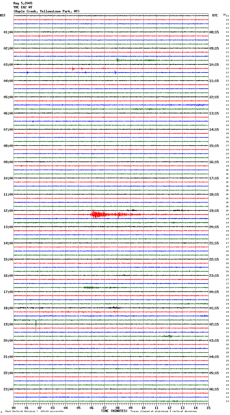Click the red spike after 03:00 near minute 4.5

click(x=73, y=69)
